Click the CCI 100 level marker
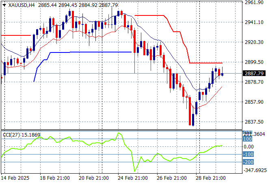Image resolution: width=268 pixels, height=183 pixels. tap(248, 139)
